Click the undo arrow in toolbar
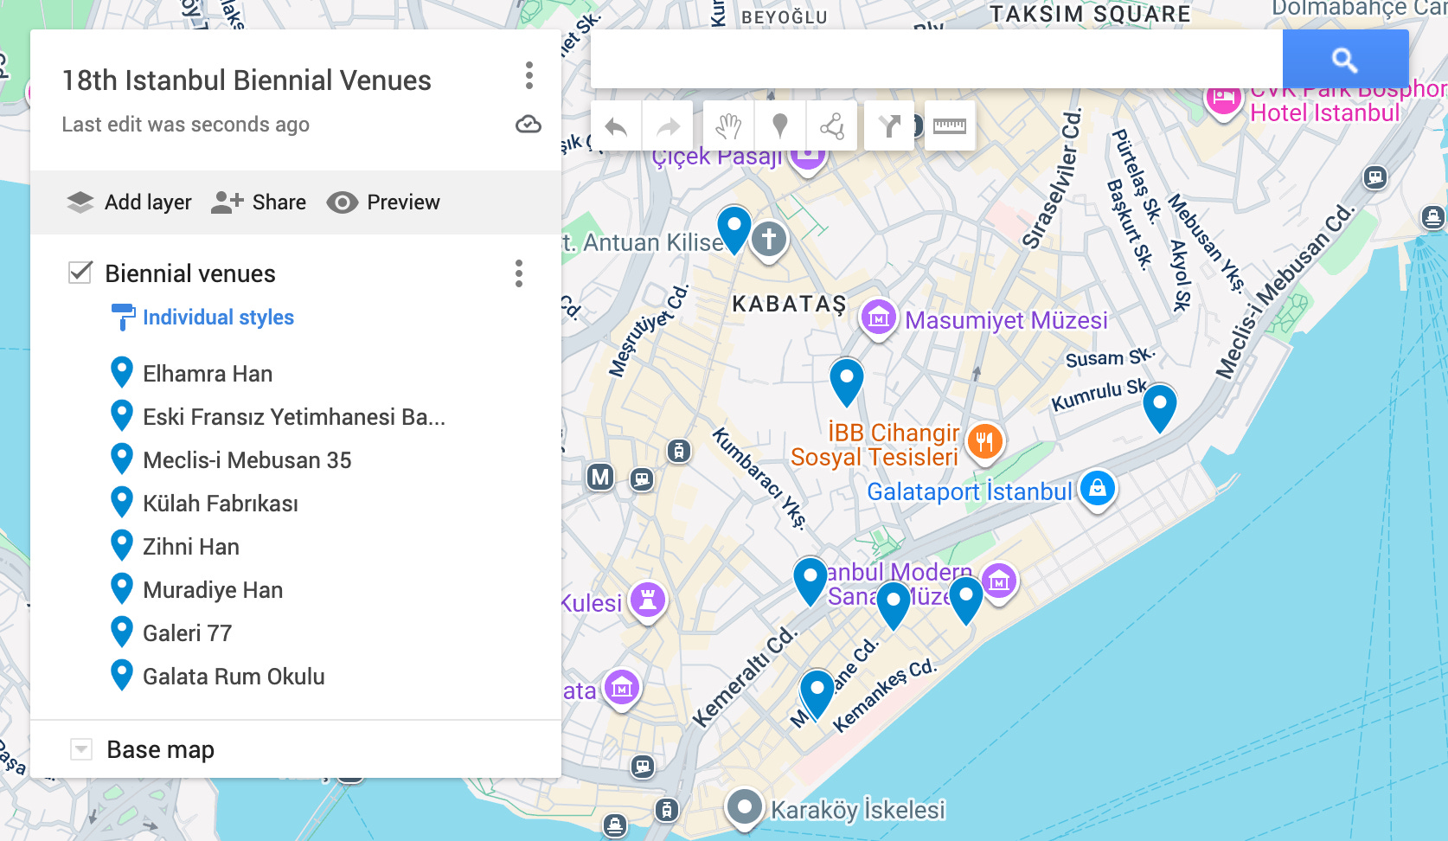This screenshot has width=1448, height=841. [x=616, y=126]
